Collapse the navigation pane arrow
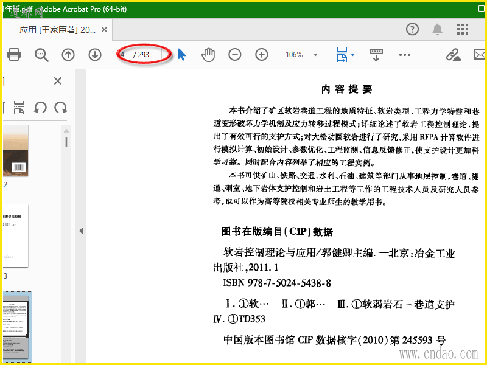 tap(81, 231)
